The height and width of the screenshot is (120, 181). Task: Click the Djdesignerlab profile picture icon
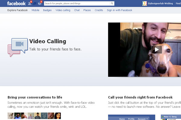tap(144, 3)
